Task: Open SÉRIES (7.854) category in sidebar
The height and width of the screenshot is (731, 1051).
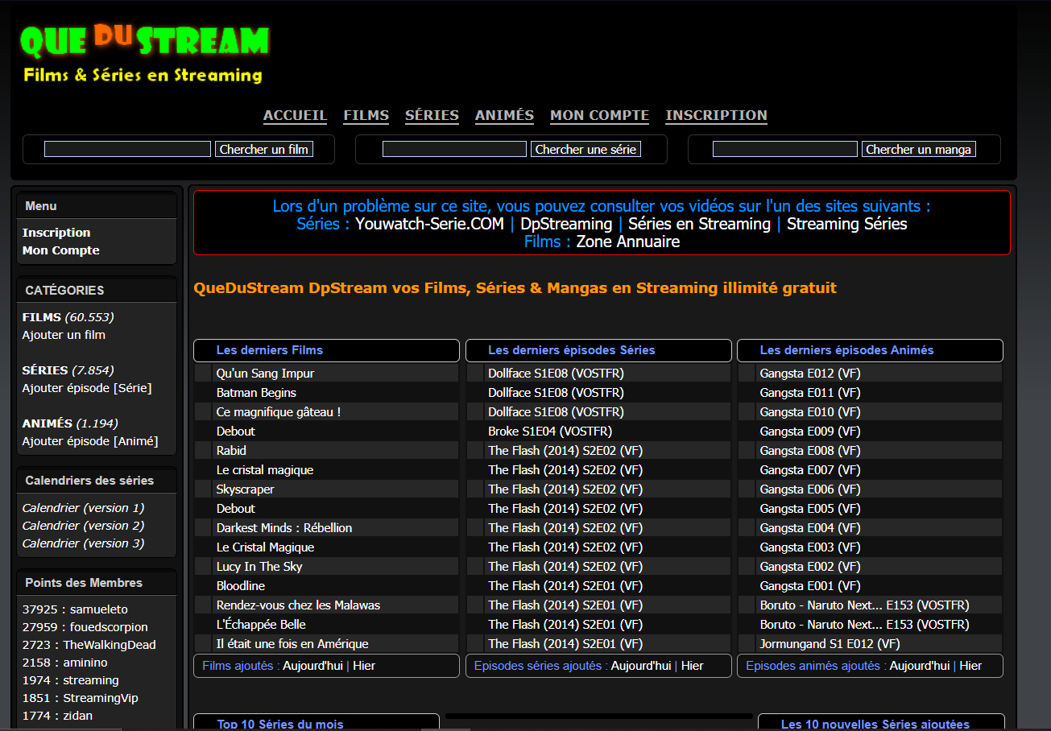Action: (x=68, y=370)
